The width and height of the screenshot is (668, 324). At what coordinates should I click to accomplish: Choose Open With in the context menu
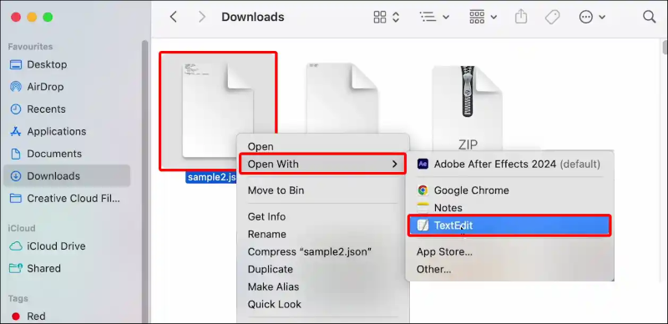(x=323, y=165)
